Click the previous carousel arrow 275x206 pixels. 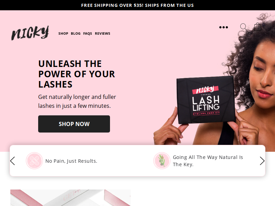pyautogui.click(x=12, y=161)
